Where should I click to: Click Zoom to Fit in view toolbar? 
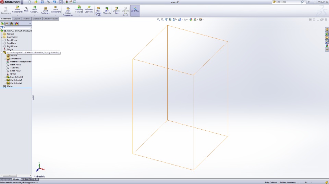[158, 19]
